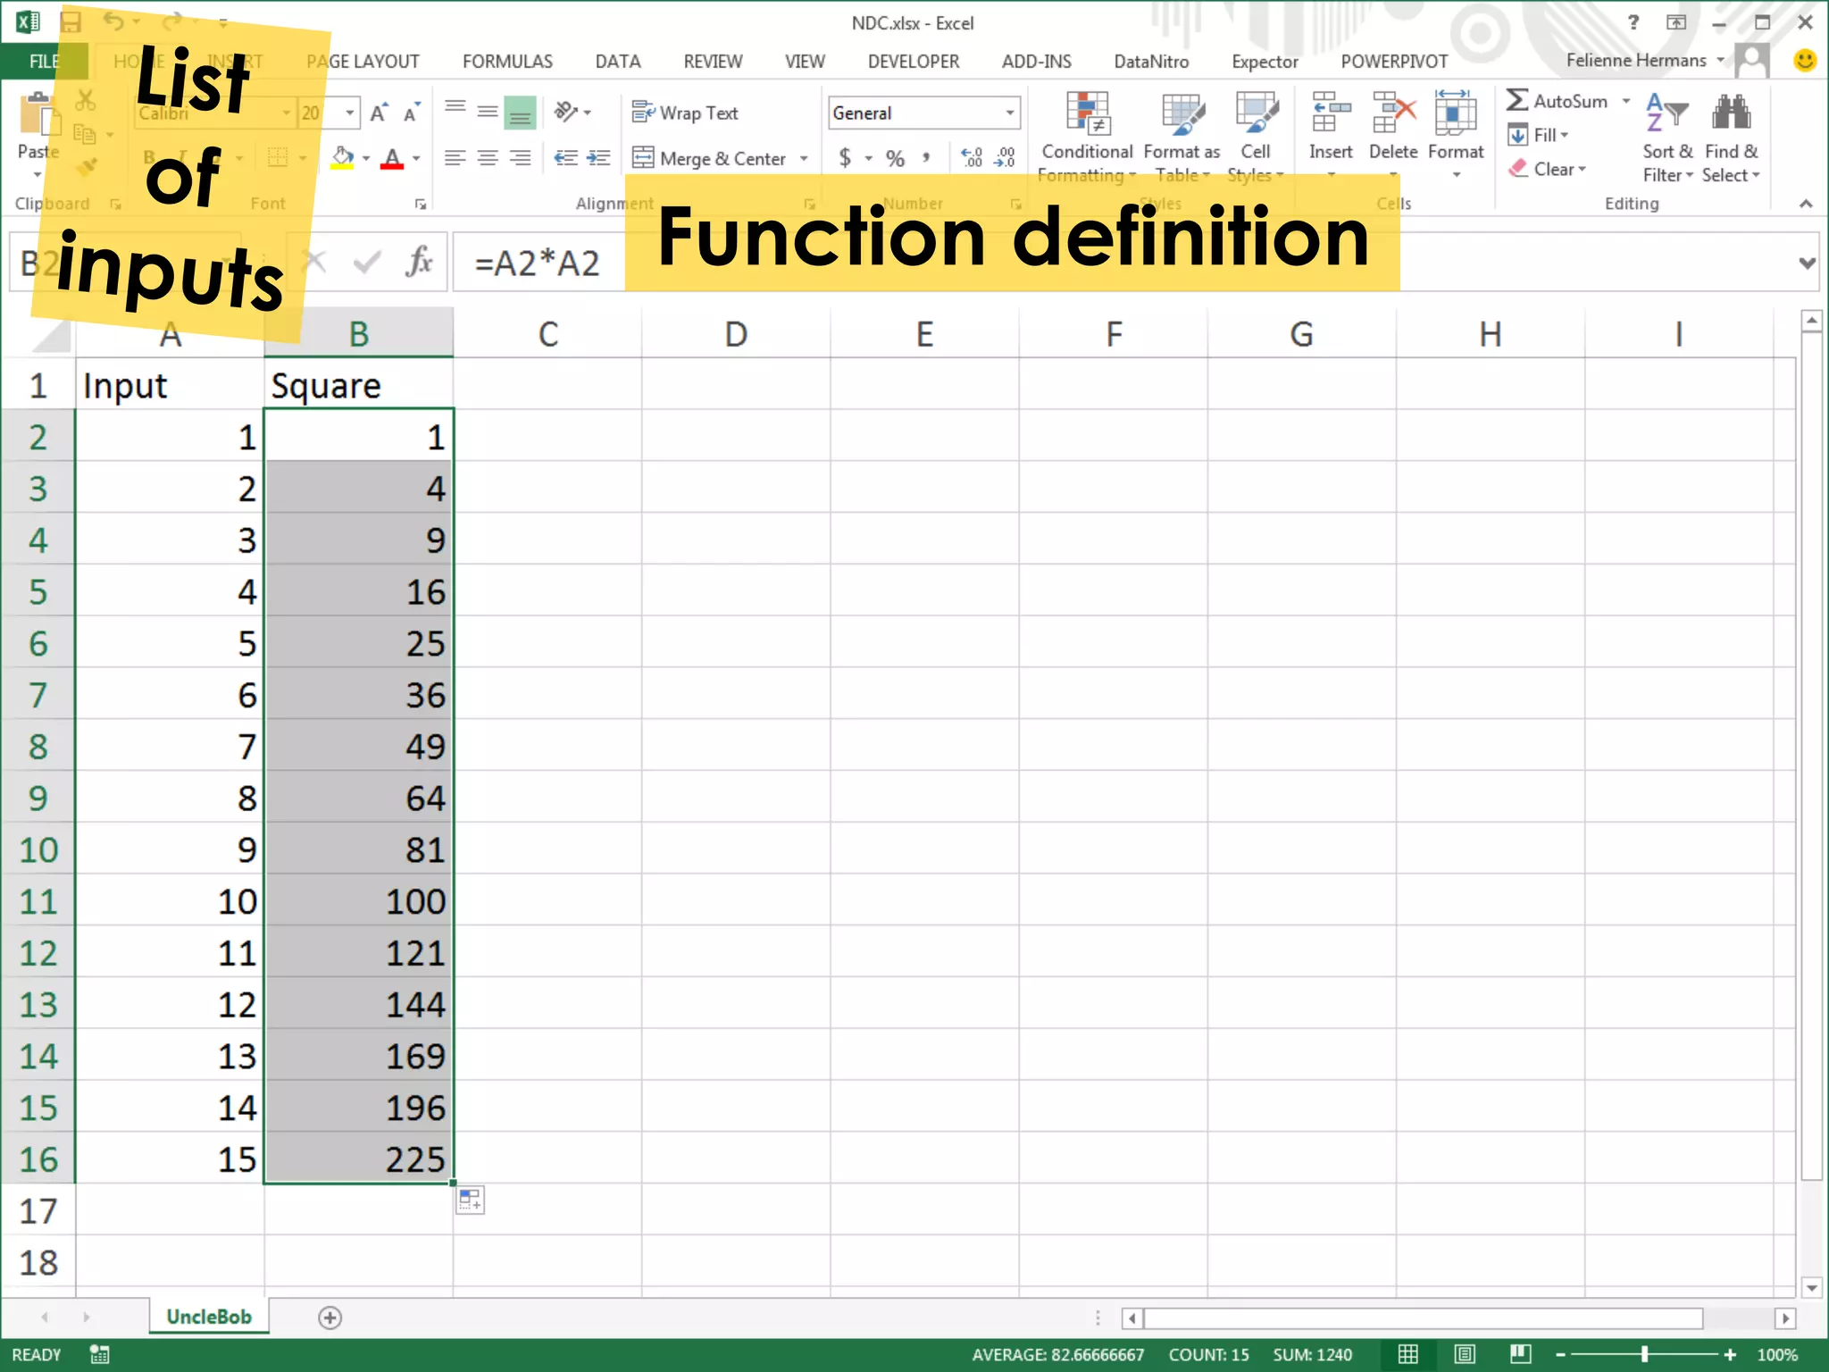Open Find & Select binoculars
This screenshot has width=1829, height=1372.
(1731, 137)
